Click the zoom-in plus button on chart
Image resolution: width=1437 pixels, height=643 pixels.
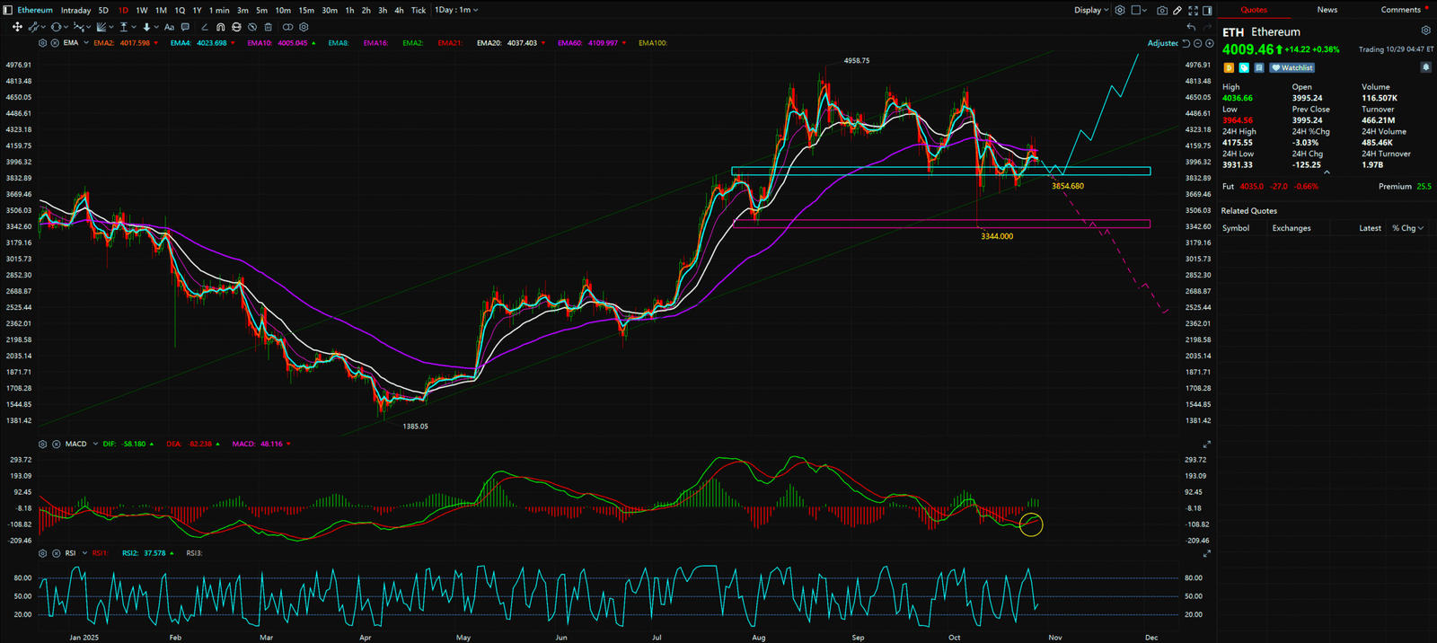[x=1210, y=43]
